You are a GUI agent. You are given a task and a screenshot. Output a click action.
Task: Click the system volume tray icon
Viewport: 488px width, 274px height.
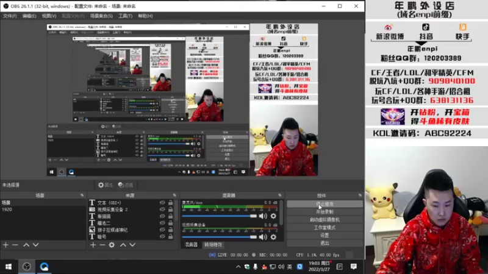coord(281,267)
